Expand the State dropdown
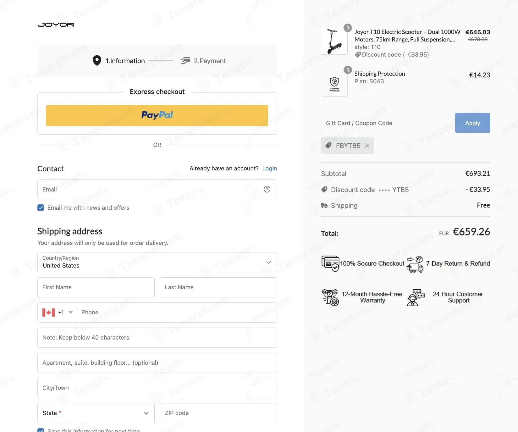Viewport: 518px width, 432px height. pyautogui.click(x=96, y=413)
